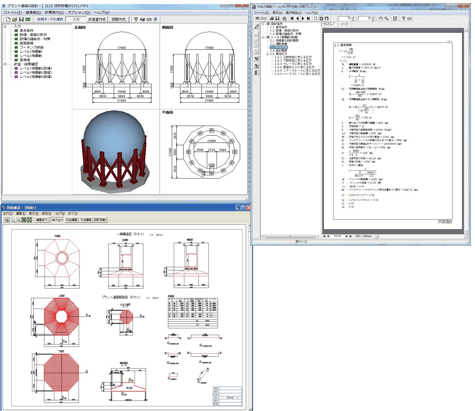Collapse the 入力 tree node
The image size is (475, 411).
point(5,26)
